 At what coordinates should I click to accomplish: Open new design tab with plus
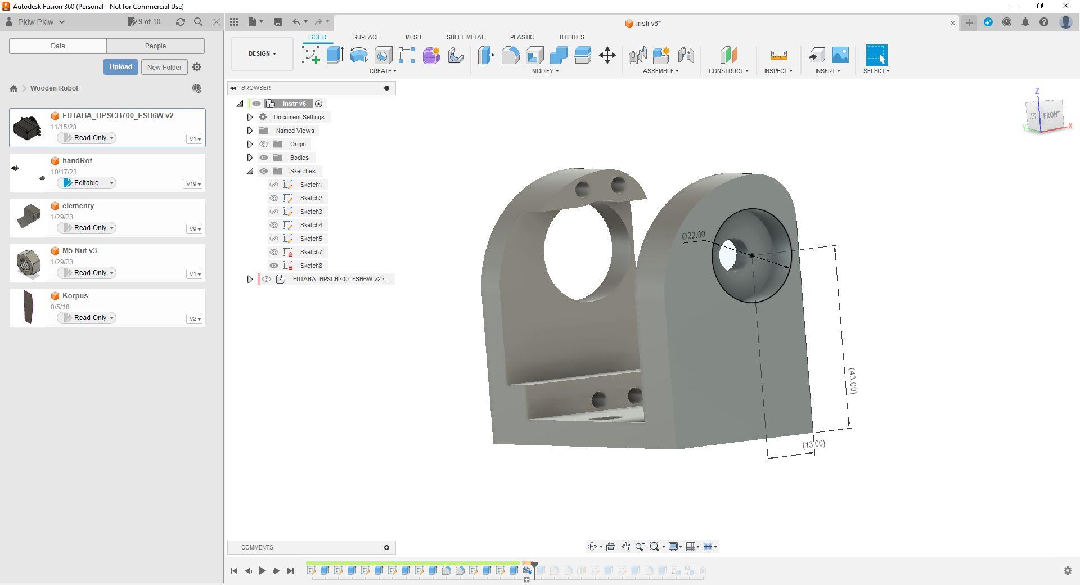point(969,22)
